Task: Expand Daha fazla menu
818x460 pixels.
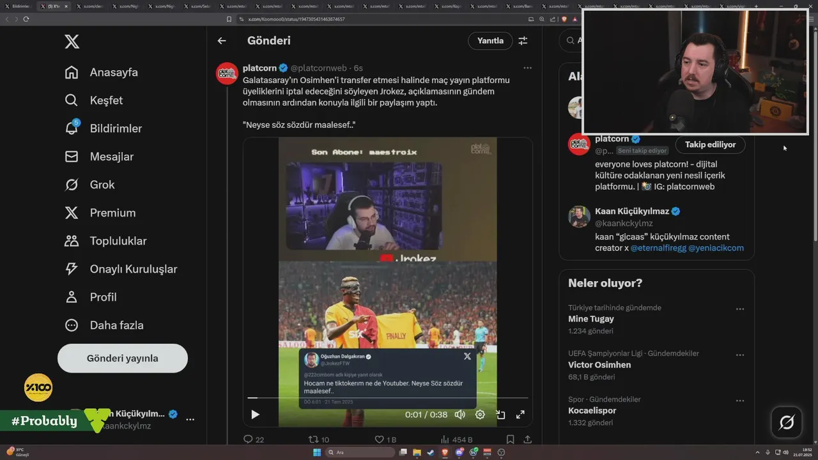Action: coord(104,325)
